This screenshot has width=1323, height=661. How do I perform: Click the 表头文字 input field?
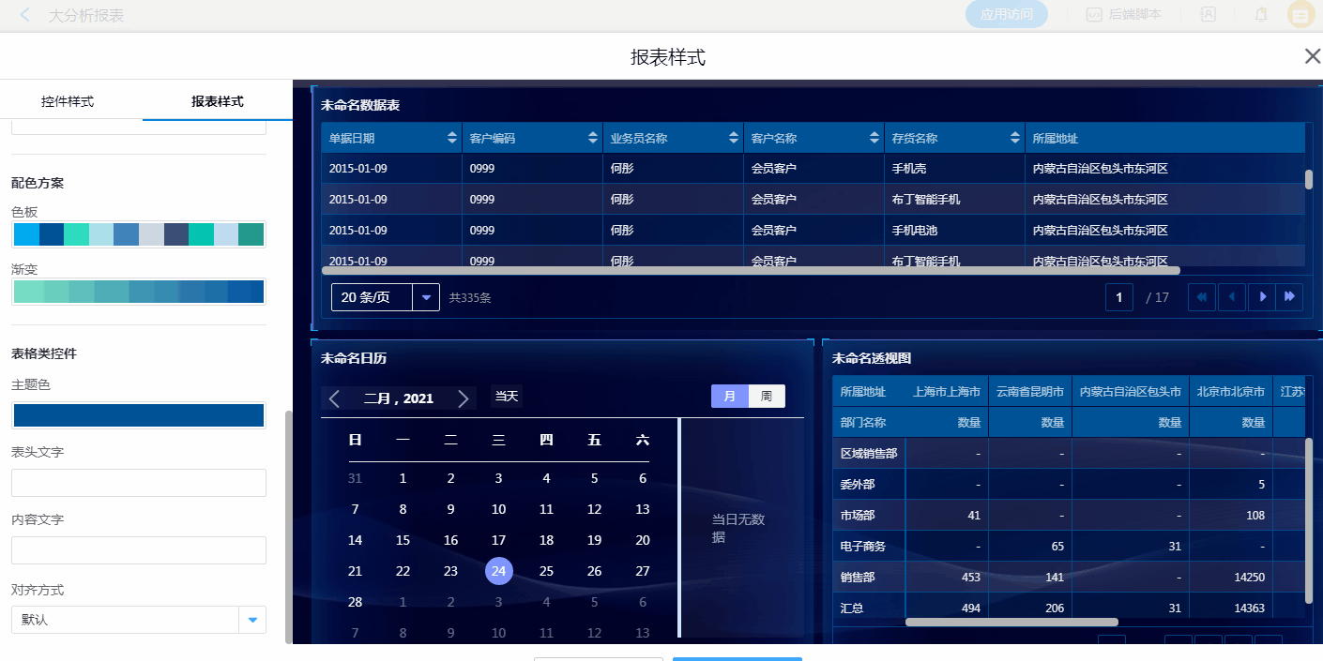[139, 483]
